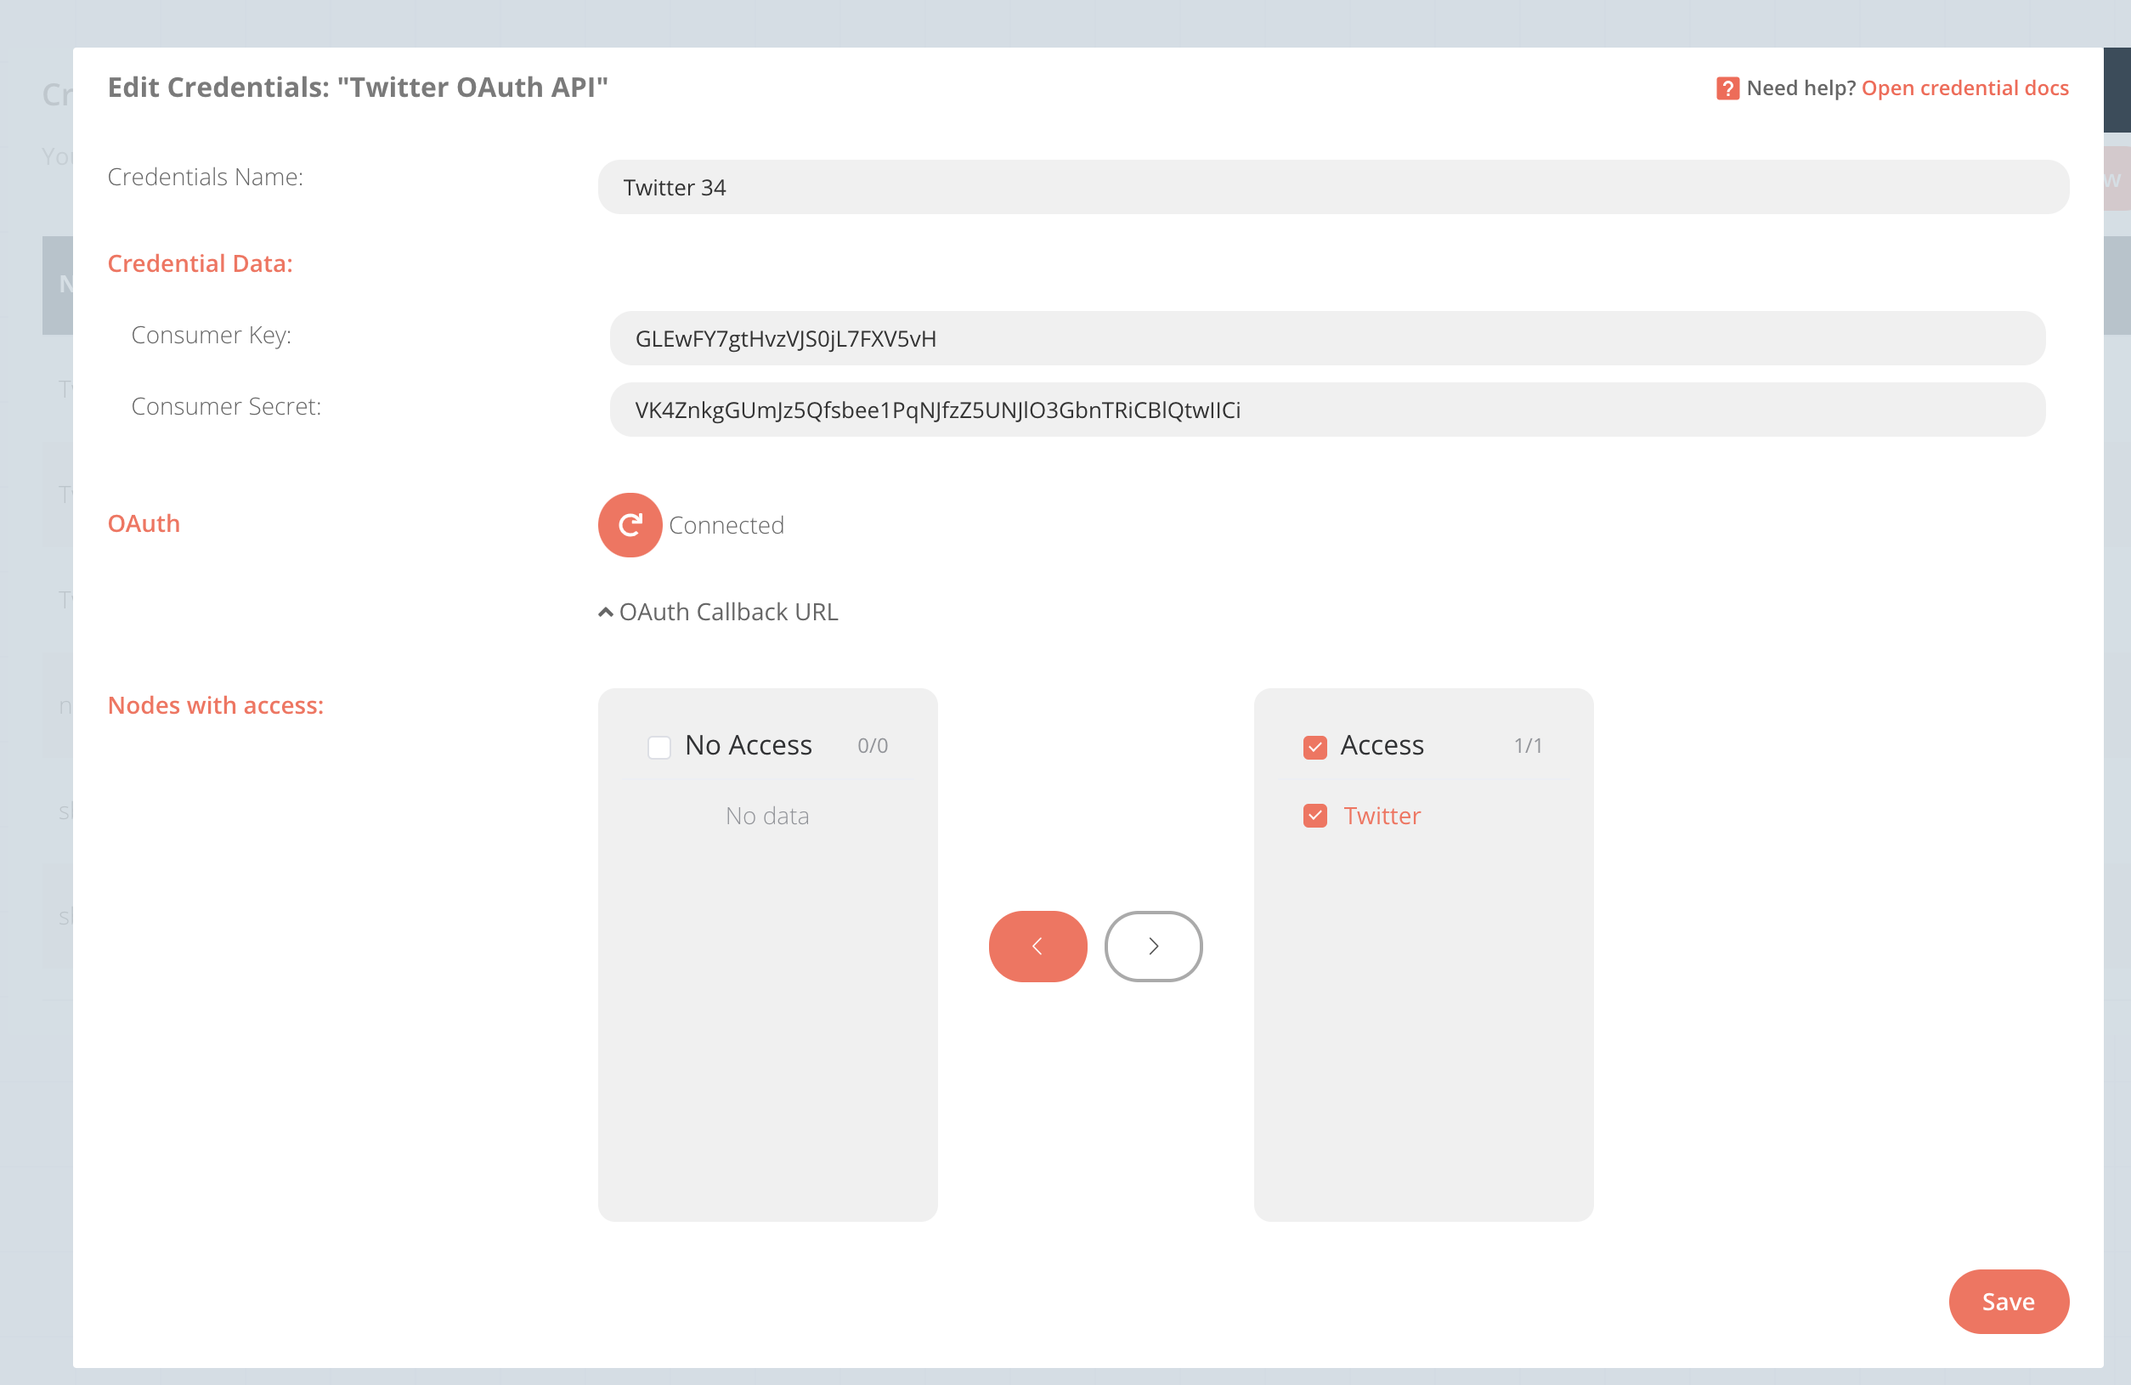This screenshot has width=2131, height=1385.
Task: Click the left arrow transfer button
Action: 1037,947
